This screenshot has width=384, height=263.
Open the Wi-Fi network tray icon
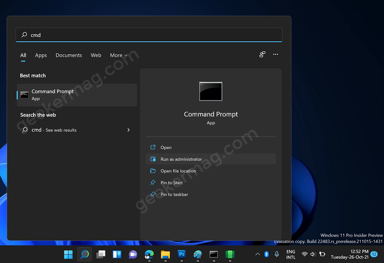(x=304, y=254)
